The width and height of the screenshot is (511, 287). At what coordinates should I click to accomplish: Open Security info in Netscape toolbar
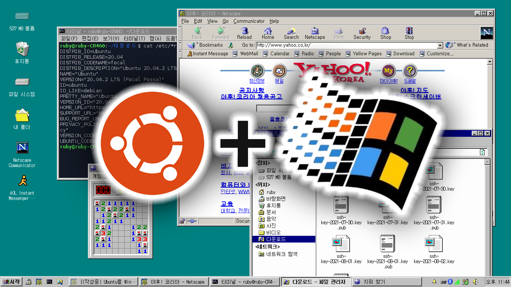362,33
